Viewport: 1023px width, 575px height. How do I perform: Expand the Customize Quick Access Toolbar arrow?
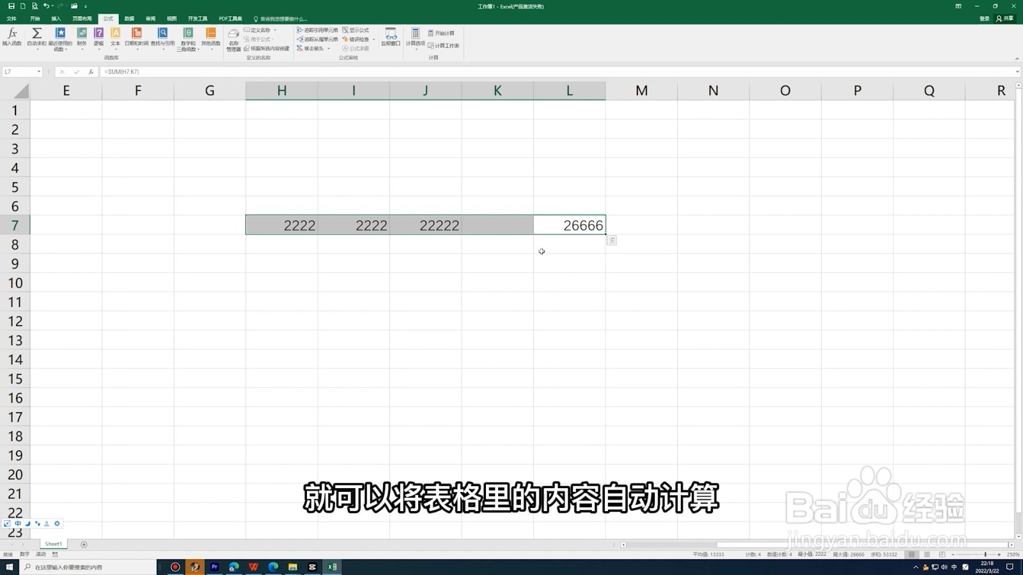click(86, 6)
